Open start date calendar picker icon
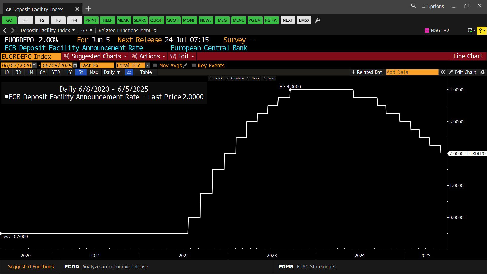Screen dimensions: 487x274 click(34, 65)
